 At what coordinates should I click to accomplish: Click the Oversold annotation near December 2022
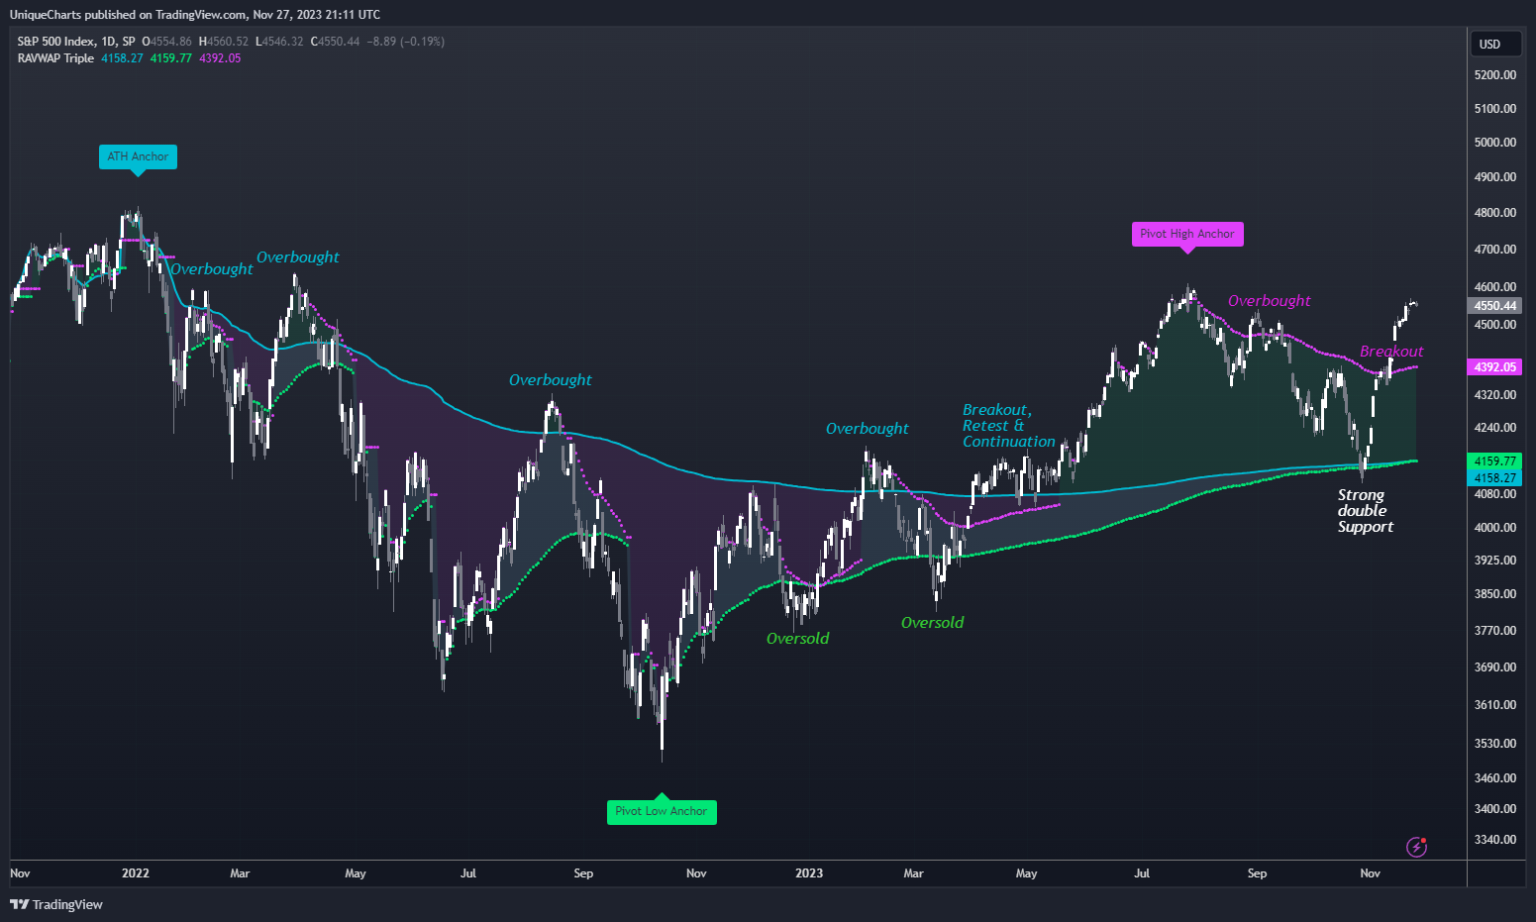coord(797,639)
